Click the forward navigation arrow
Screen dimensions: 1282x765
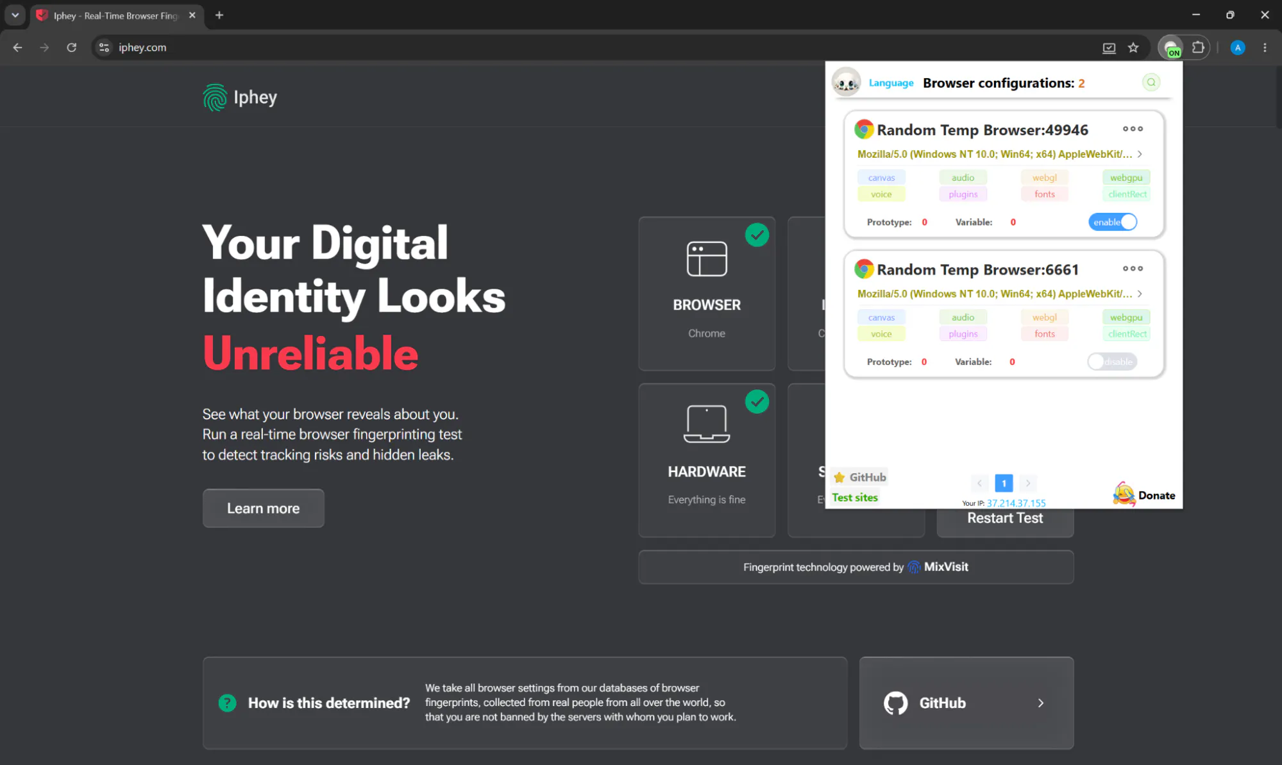(x=44, y=47)
